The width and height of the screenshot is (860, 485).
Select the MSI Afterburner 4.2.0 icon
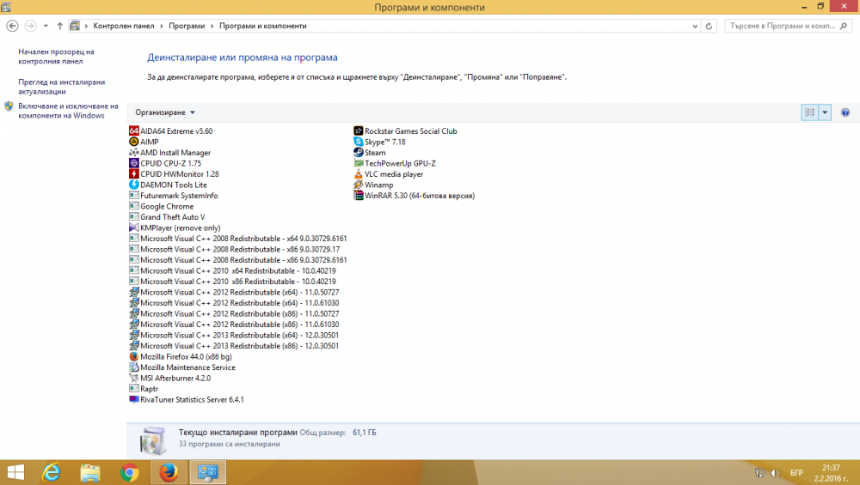134,378
